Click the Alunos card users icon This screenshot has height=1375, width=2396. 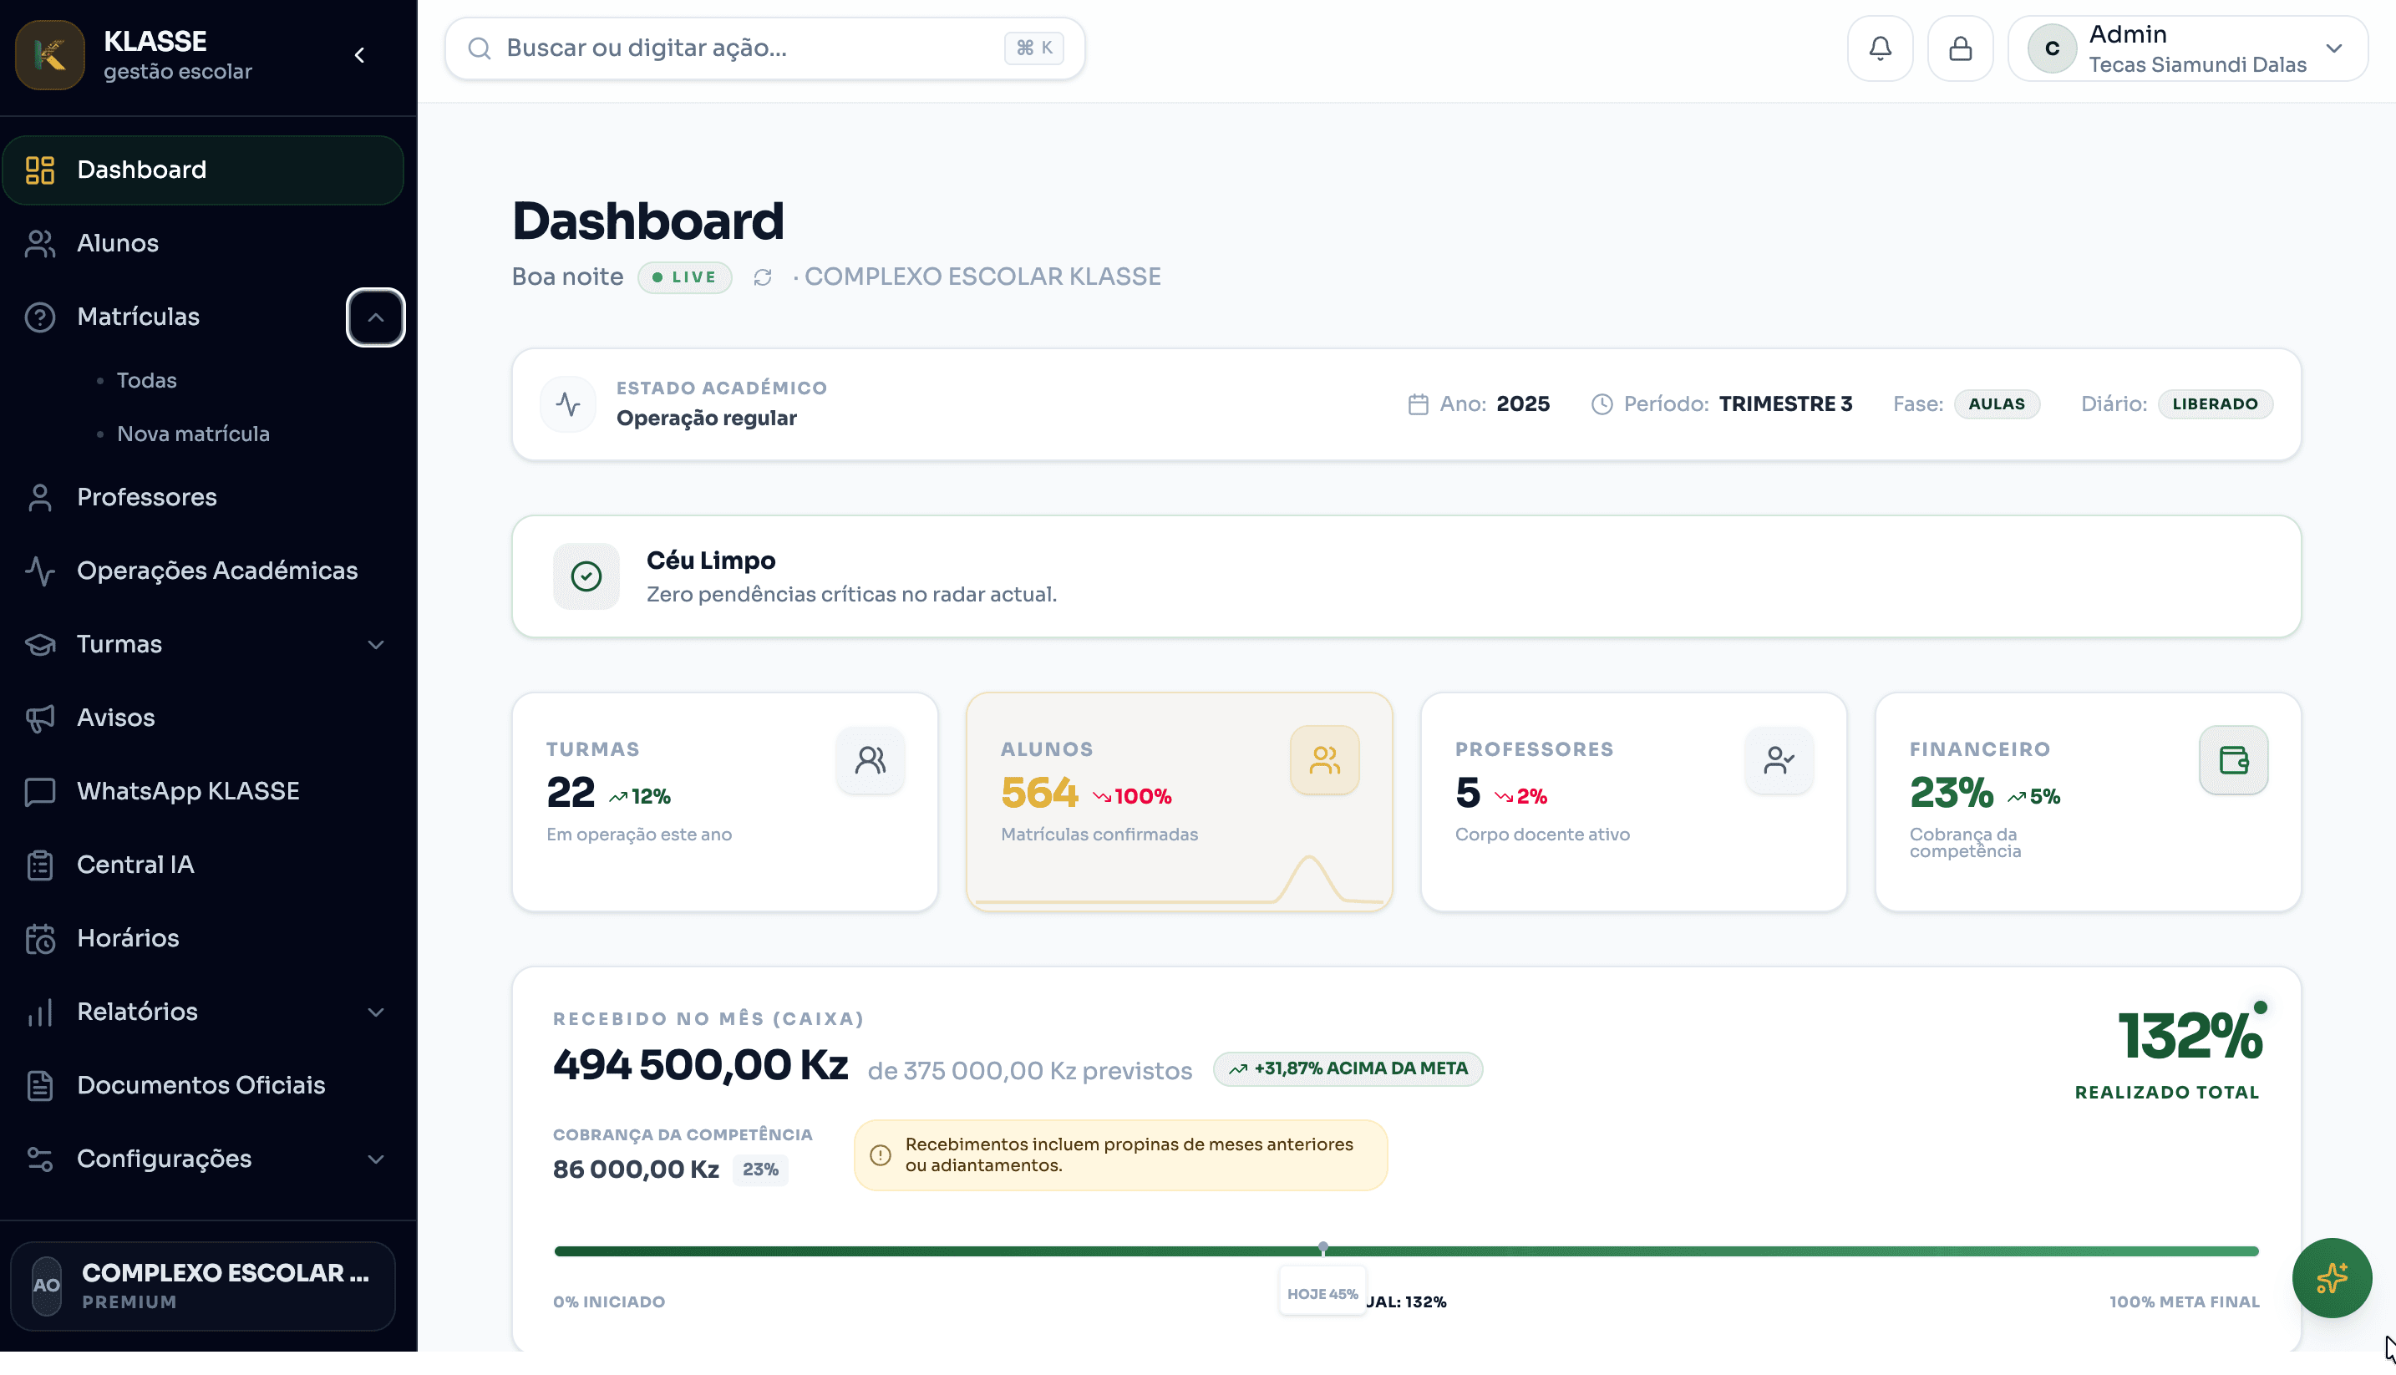(1324, 760)
